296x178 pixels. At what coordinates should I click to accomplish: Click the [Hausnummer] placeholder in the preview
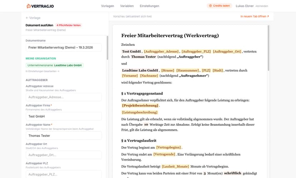tap(188, 70)
